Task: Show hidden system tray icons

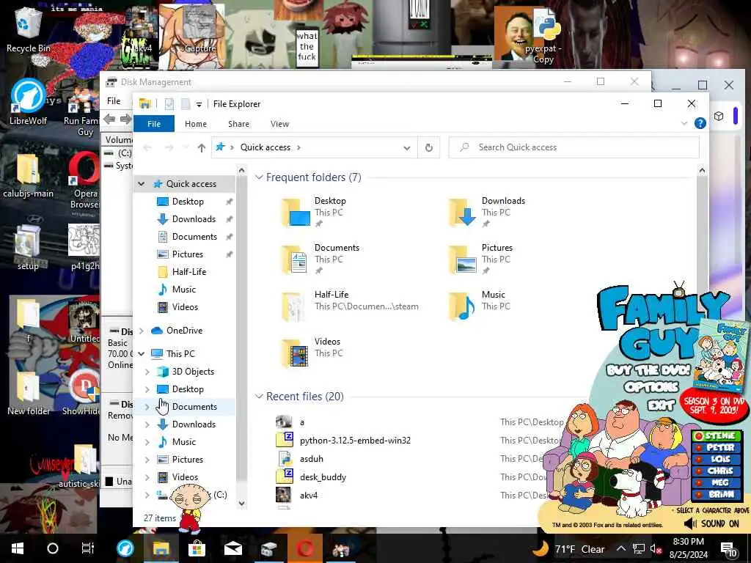Action: tap(620, 548)
